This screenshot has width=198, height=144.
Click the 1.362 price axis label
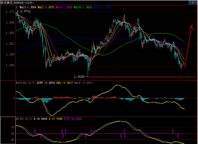tap(10, 44)
